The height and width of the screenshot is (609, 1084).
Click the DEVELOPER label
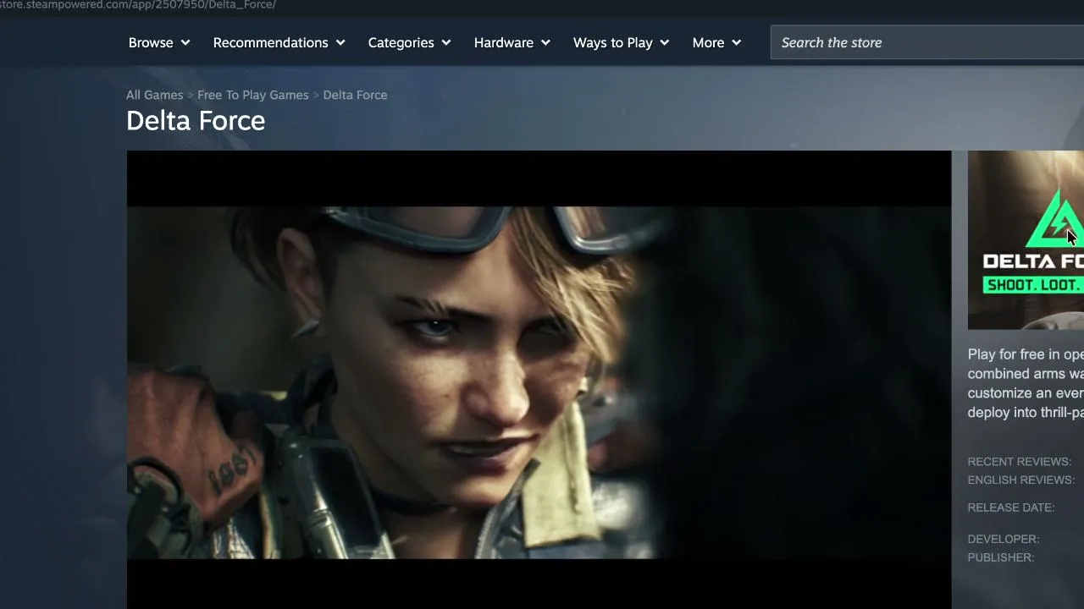1004,539
